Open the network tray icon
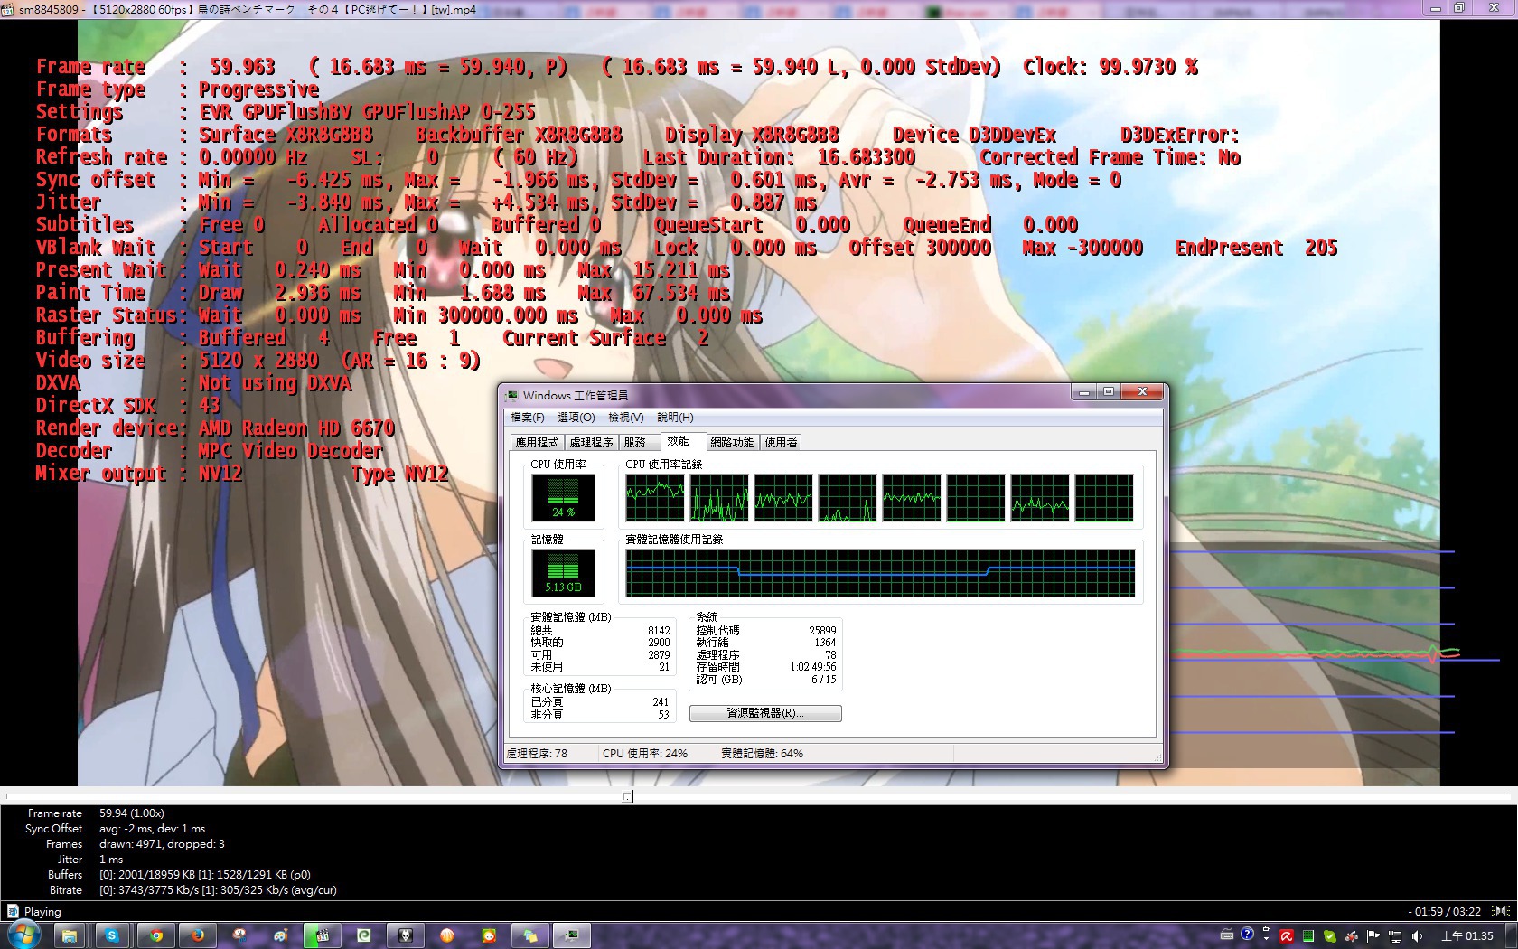 1394,935
